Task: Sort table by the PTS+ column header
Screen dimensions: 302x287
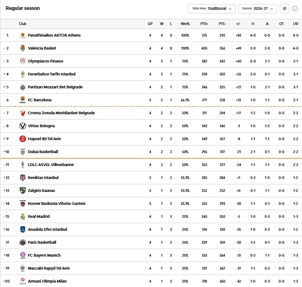Action: [x=204, y=24]
